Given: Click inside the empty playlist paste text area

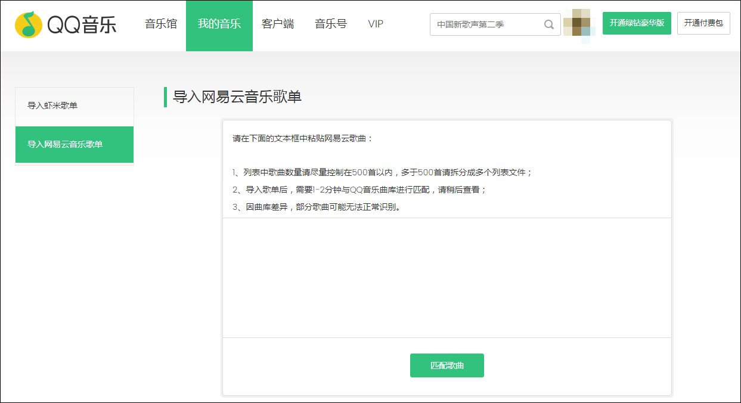Looking at the screenshot, I should (x=447, y=277).
